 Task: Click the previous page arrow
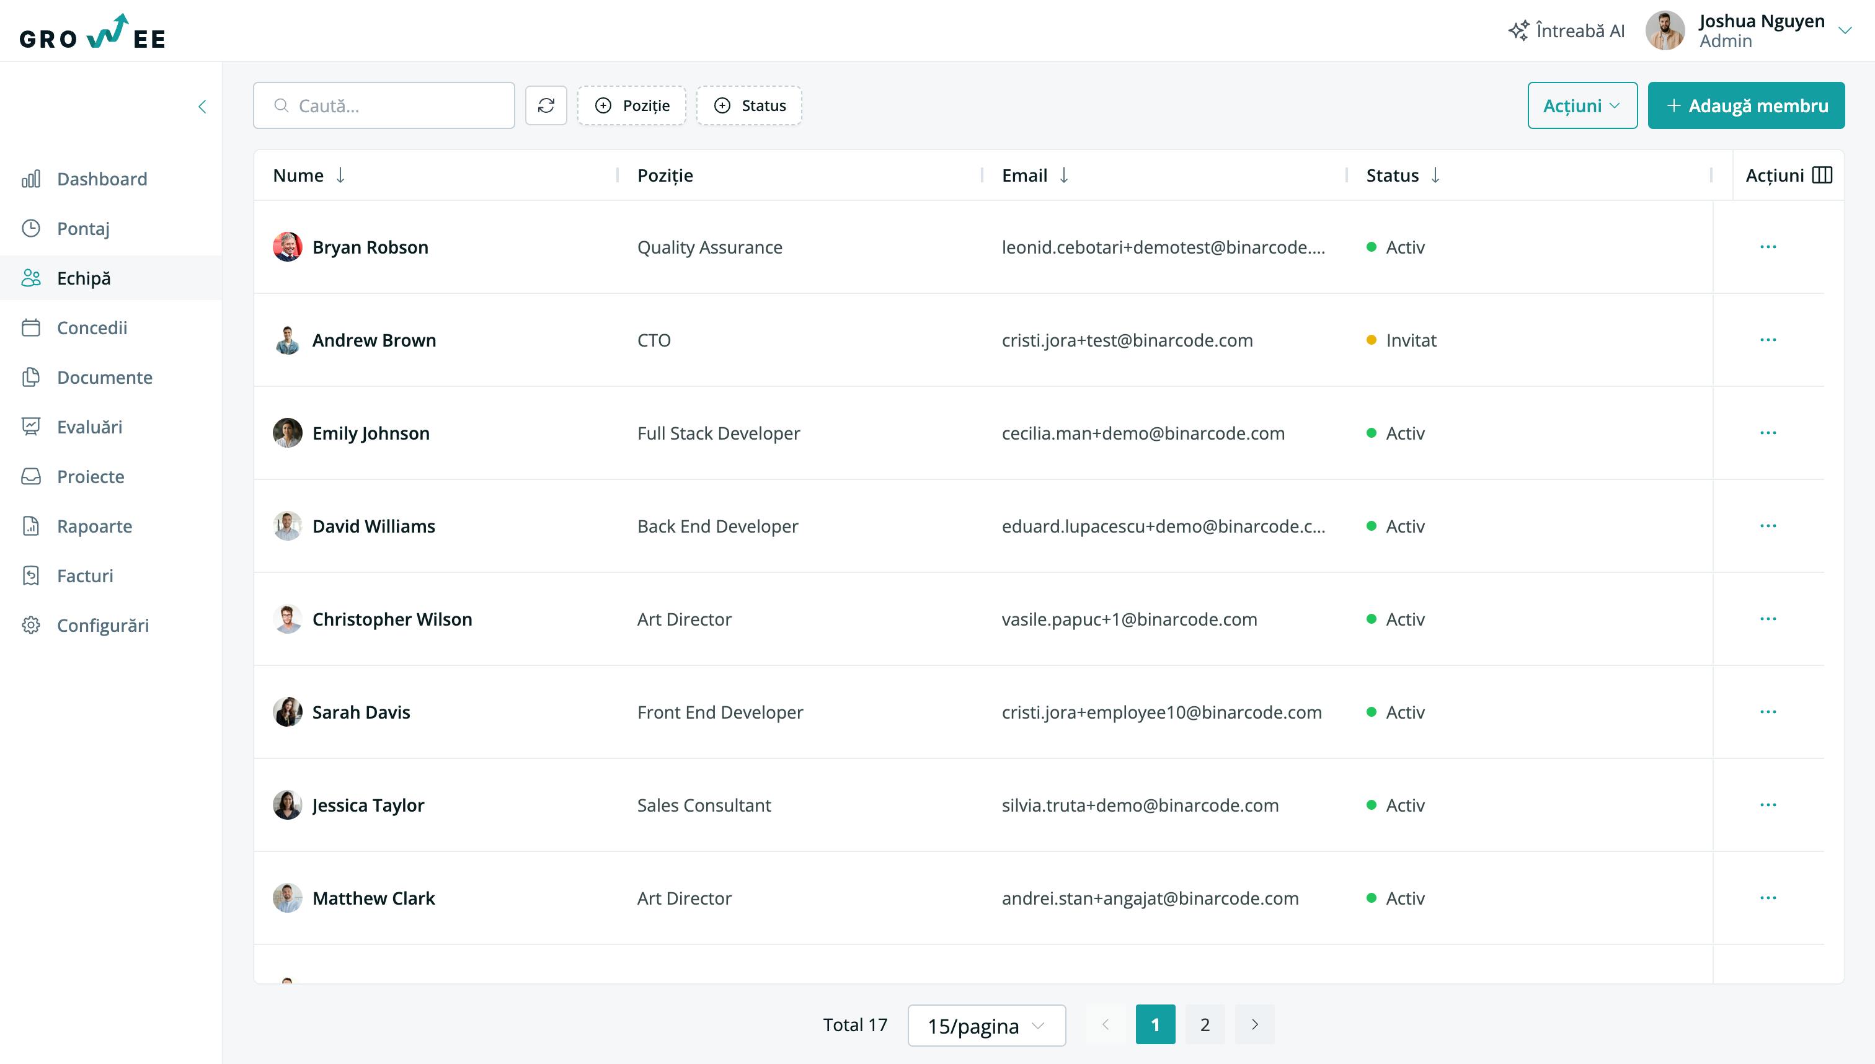pos(1106,1024)
